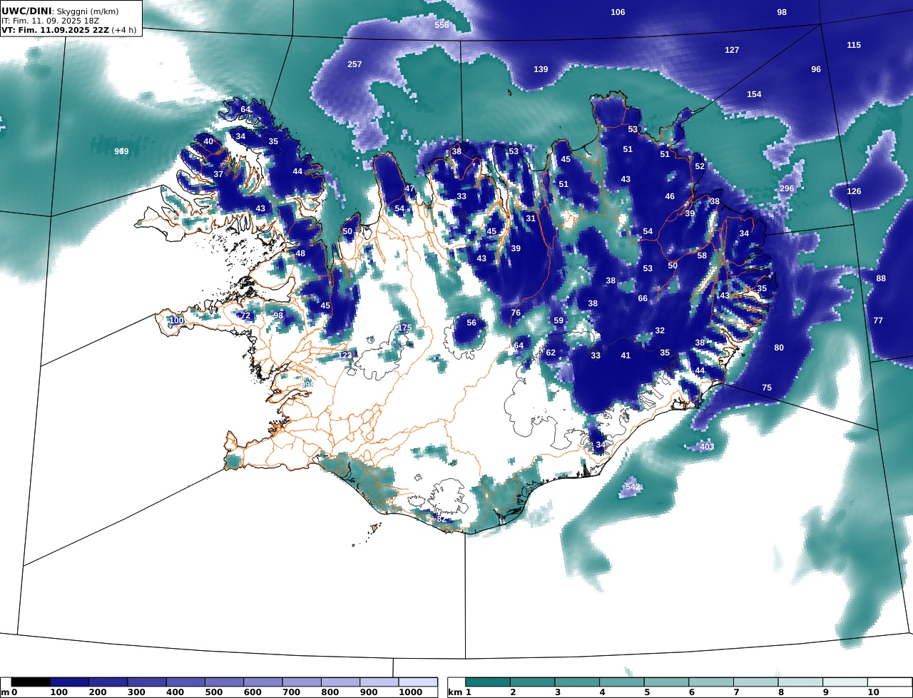The image size is (913, 698).
Task: Click the visibility value 75 off the southeast coast
Action: pos(767,388)
